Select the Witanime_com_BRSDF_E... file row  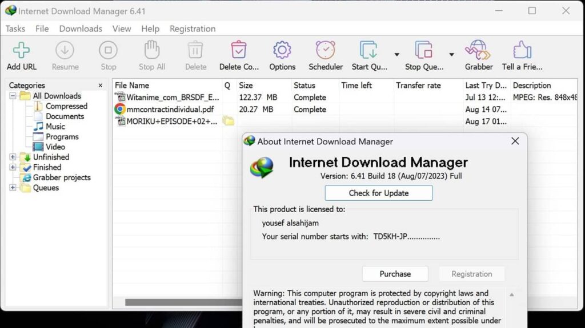[x=344, y=98]
